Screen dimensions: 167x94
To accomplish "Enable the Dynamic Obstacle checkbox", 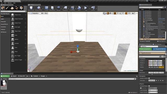I will tap(149, 78).
